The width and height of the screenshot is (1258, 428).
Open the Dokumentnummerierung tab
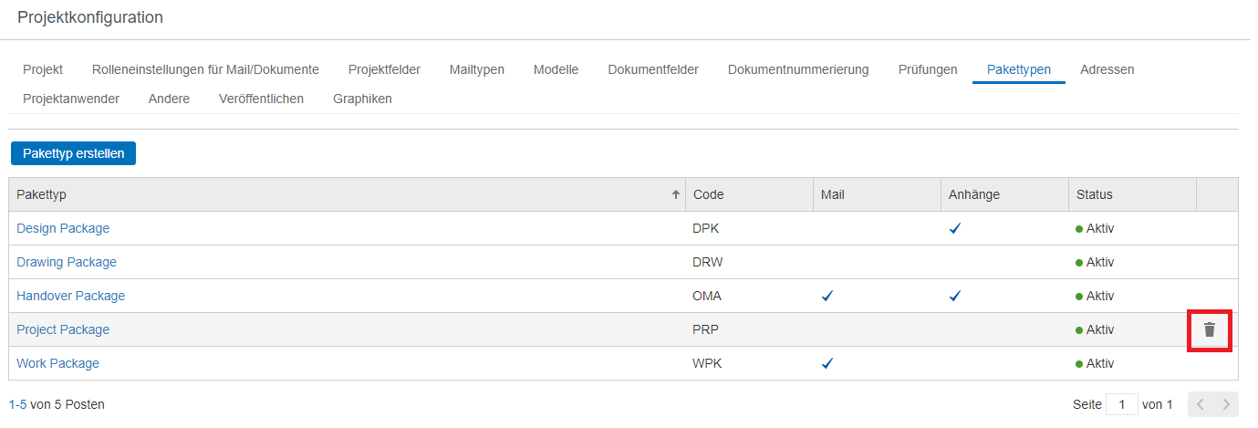(798, 69)
